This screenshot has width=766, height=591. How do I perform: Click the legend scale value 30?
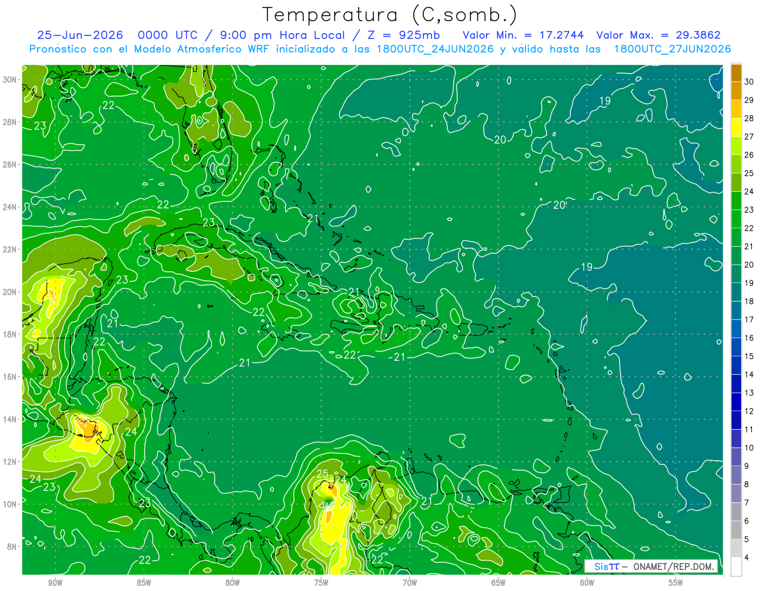(749, 82)
